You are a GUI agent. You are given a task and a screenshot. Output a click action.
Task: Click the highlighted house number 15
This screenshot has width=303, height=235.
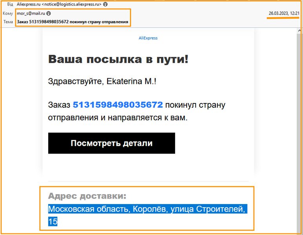coord(53,222)
